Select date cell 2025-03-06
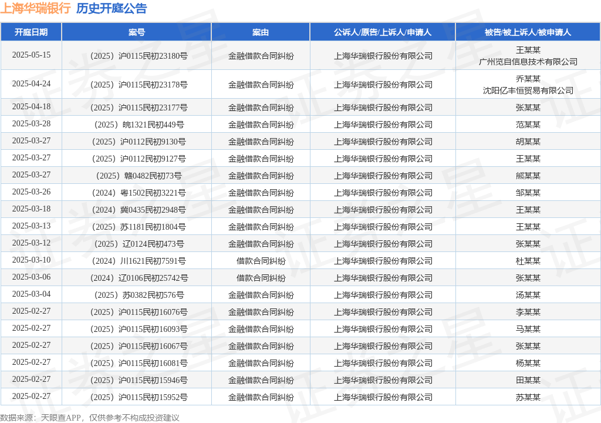Viewport: 601px width, 423px height. point(31,277)
